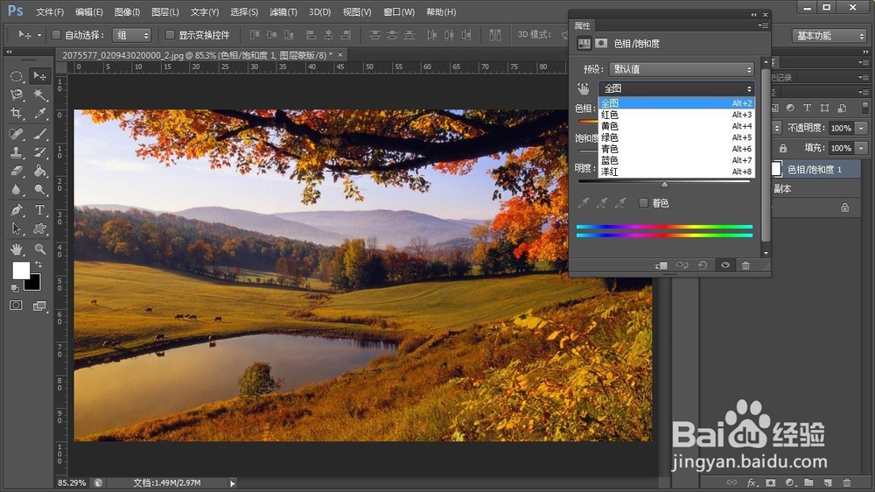Delete the adjustment layer via trash icon in Properties
Viewport: 875px width, 492px height.
coord(745,265)
